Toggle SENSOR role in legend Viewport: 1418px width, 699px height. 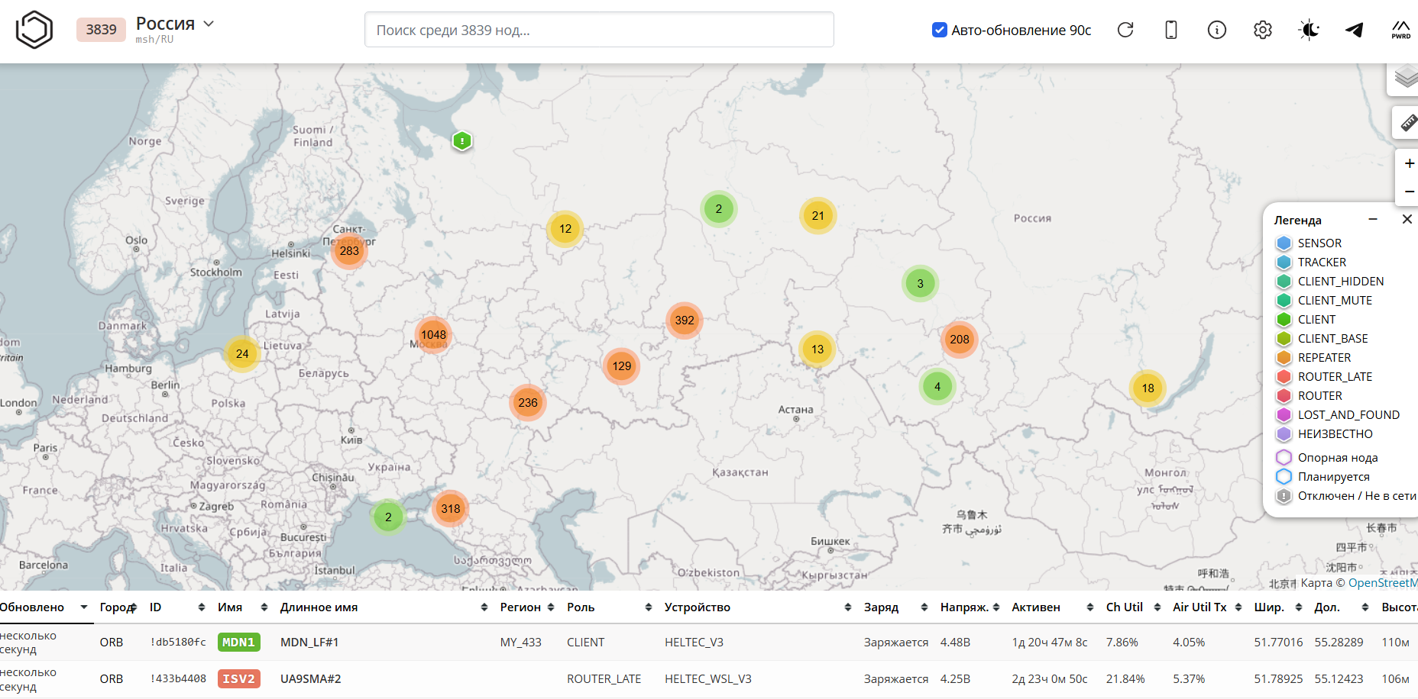coord(1319,243)
